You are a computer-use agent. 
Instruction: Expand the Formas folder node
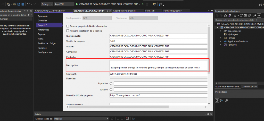pos(220,38)
